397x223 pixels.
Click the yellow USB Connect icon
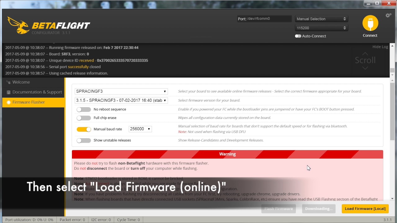[370, 23]
